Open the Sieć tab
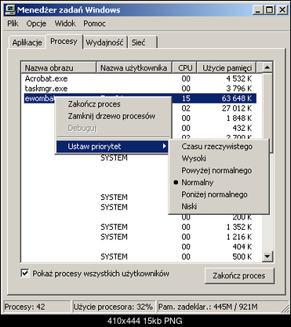Viewport: 291px width, 327px height. tap(143, 42)
